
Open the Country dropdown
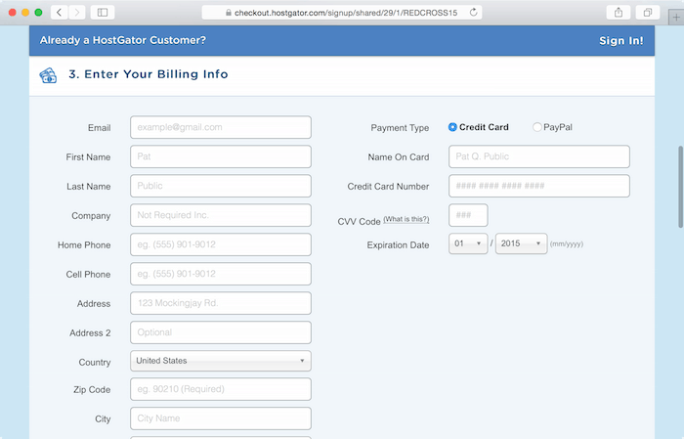[x=220, y=361]
